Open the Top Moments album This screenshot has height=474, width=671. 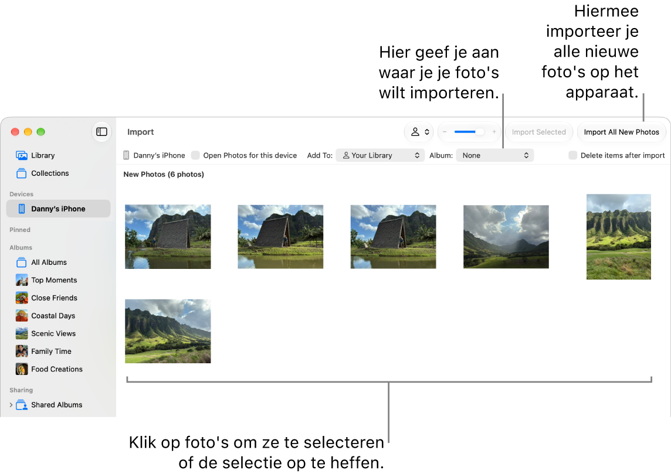click(x=58, y=280)
